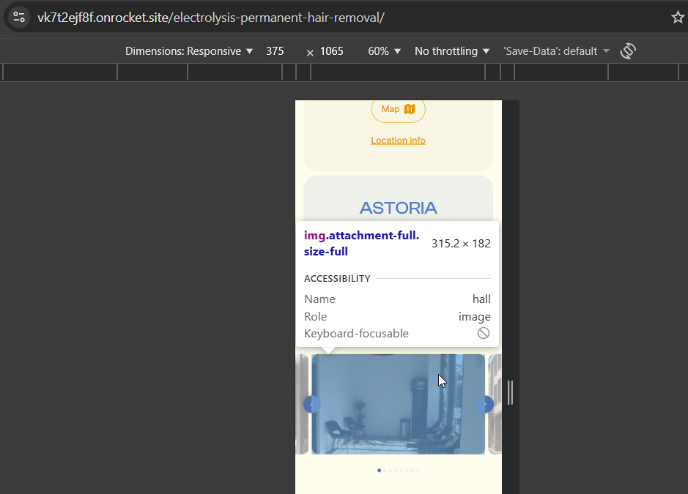
Task: Select the first carousel pagination dot
Action: pos(379,471)
